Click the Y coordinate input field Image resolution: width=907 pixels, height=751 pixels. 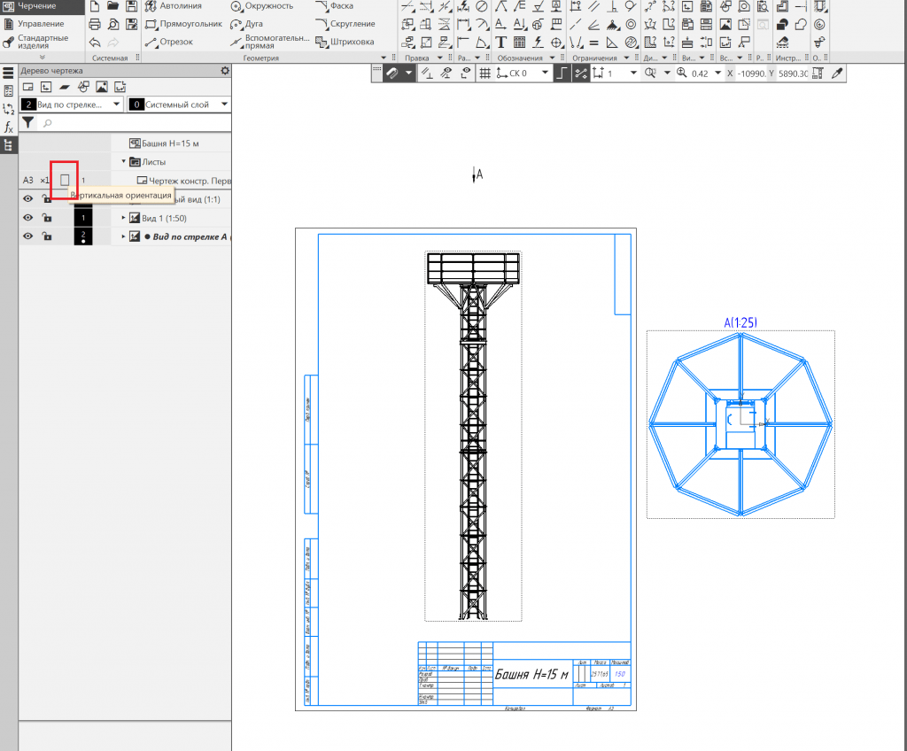(x=793, y=74)
